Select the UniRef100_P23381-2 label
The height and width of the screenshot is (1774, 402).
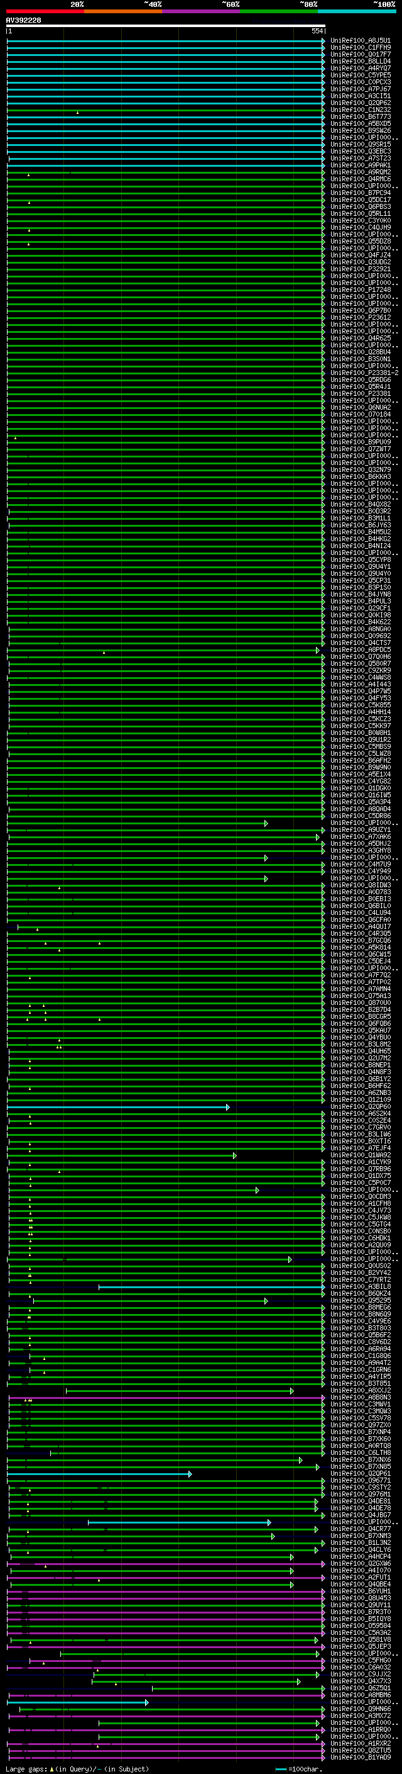(364, 373)
